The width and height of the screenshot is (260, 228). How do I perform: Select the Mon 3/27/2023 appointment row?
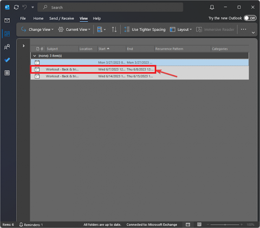tap(140, 62)
